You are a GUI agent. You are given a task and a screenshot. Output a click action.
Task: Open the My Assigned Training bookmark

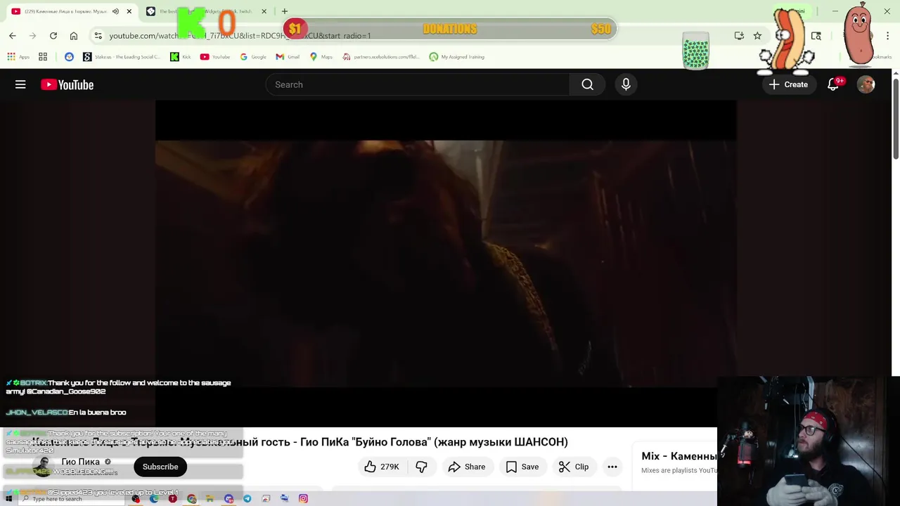(456, 57)
